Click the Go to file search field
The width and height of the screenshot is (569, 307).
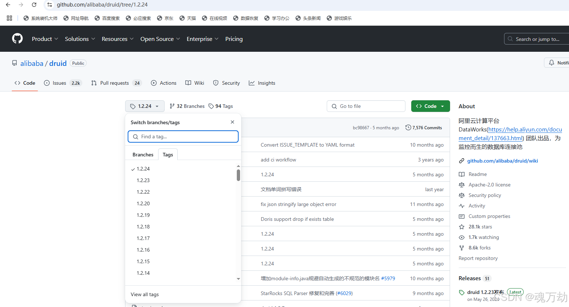[366, 106]
